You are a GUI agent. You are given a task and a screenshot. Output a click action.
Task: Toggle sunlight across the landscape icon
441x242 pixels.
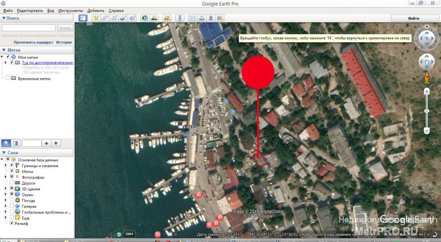[x=154, y=18]
